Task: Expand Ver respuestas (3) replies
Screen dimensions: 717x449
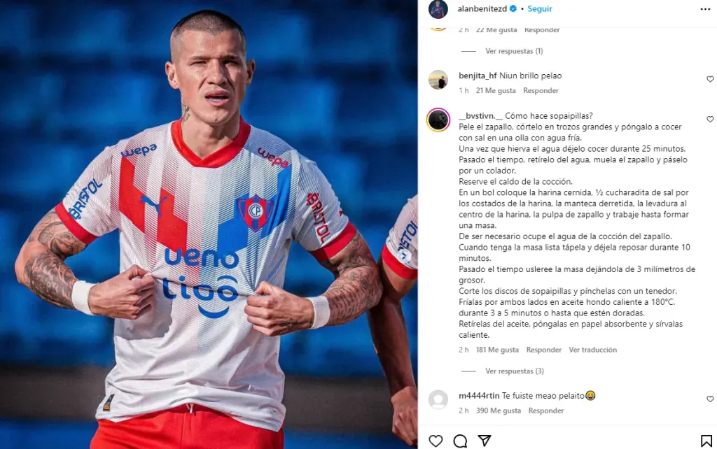Action: pos(515,371)
